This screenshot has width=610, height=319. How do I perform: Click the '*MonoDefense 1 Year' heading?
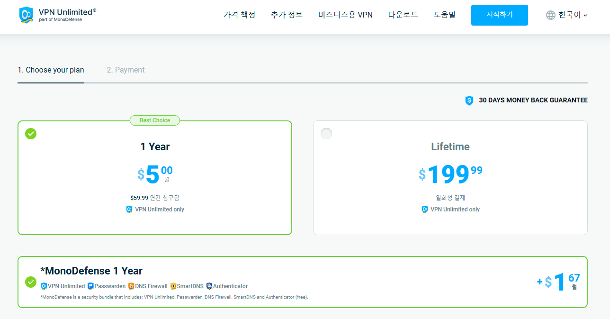[91, 271]
